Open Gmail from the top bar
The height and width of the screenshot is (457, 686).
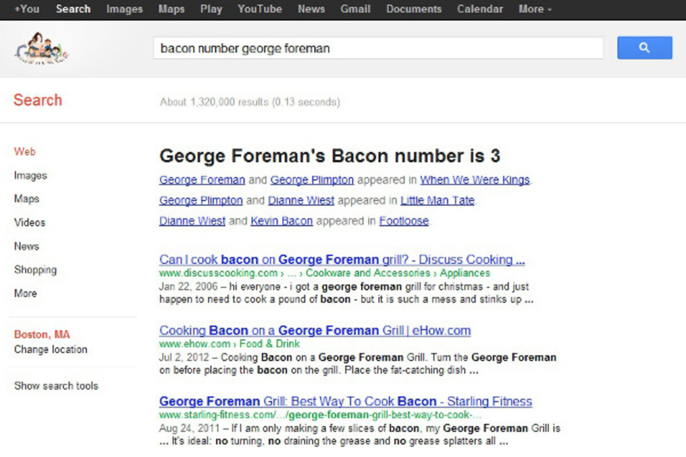coord(355,9)
